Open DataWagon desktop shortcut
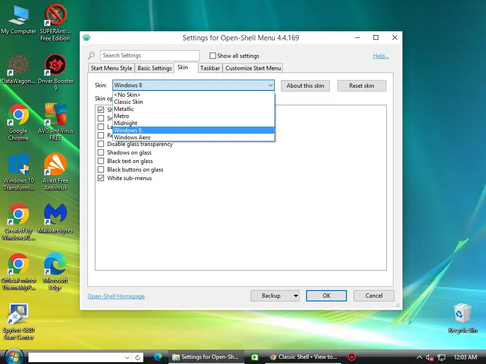The width and height of the screenshot is (486, 364). (x=19, y=69)
